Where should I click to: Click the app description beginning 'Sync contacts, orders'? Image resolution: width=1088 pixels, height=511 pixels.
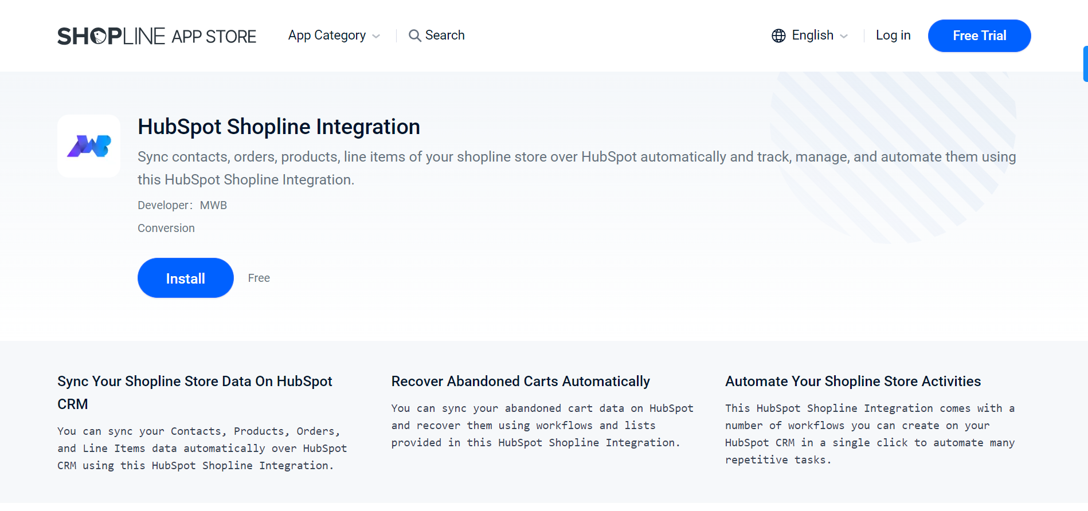coord(577,168)
